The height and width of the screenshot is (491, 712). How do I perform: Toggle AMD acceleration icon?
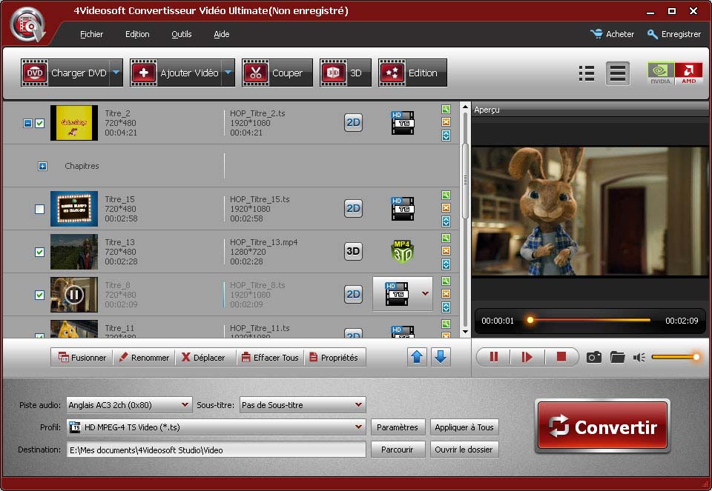pyautogui.click(x=688, y=73)
